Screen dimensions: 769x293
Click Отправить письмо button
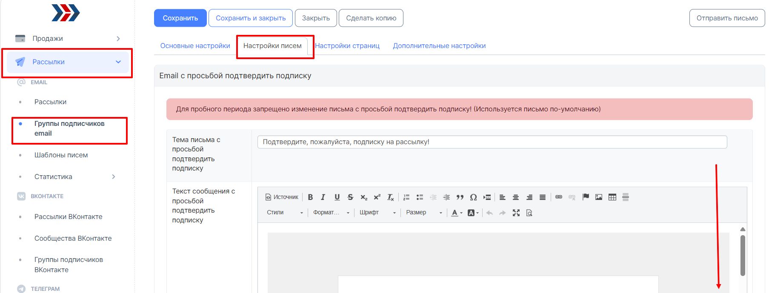[x=727, y=18]
